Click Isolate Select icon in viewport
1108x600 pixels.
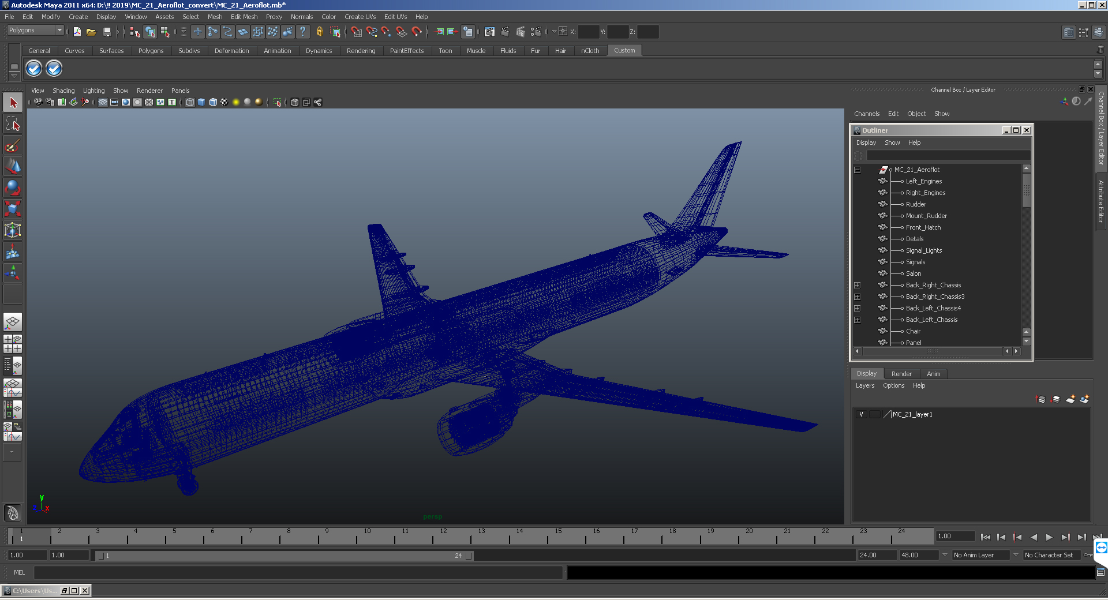point(277,102)
